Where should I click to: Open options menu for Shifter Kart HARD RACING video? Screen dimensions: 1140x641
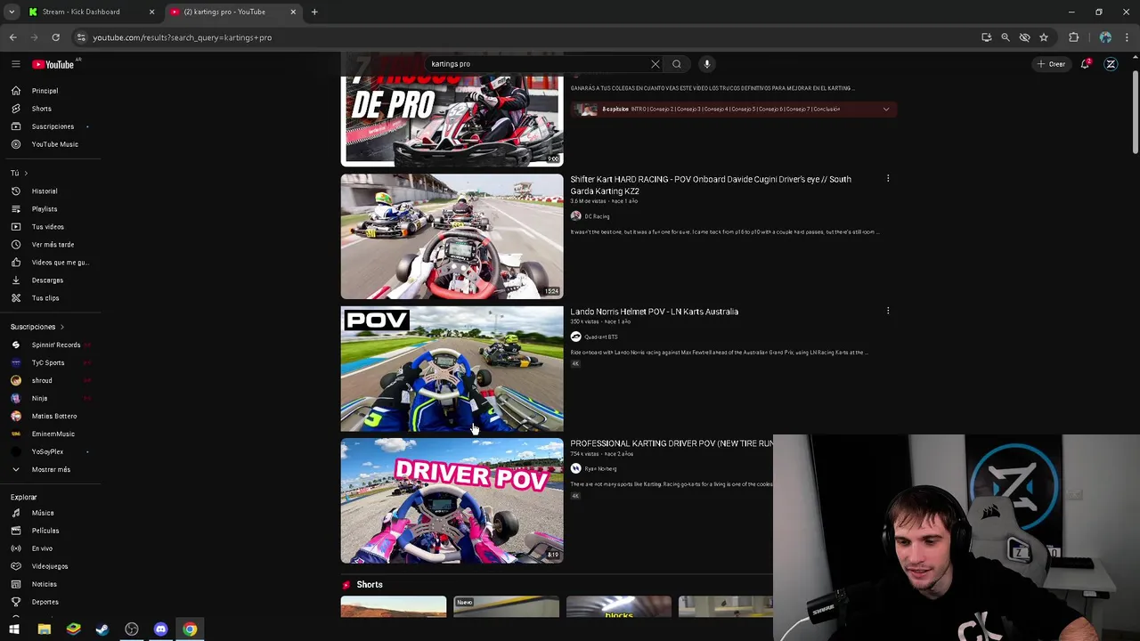tap(888, 179)
